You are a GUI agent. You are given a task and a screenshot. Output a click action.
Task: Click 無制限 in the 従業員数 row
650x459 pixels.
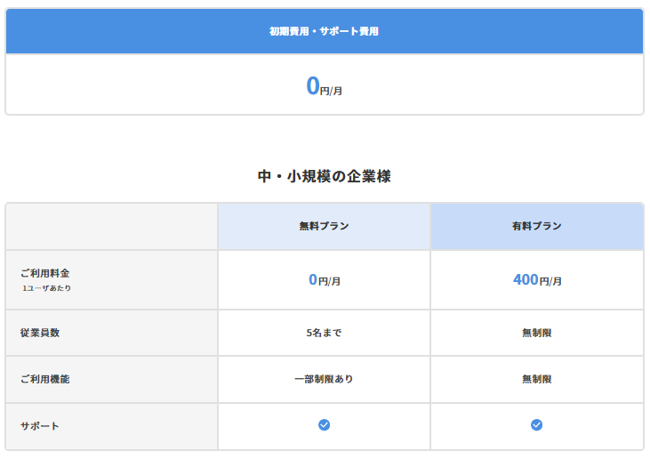coord(536,333)
